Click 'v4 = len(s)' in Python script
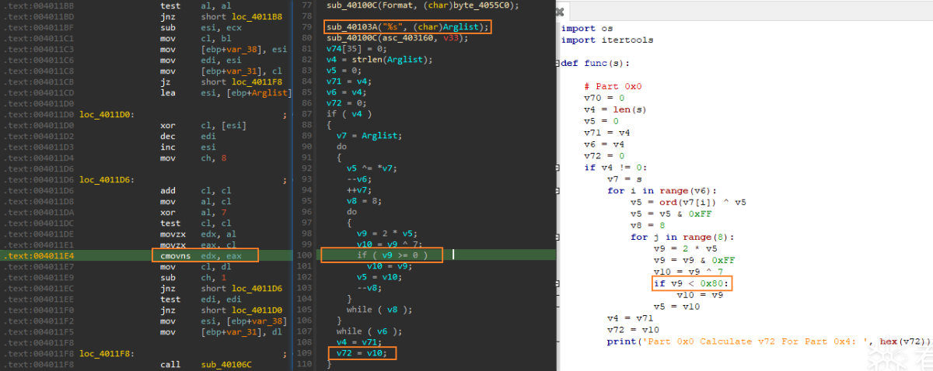The height and width of the screenshot is (371, 933). (x=616, y=109)
